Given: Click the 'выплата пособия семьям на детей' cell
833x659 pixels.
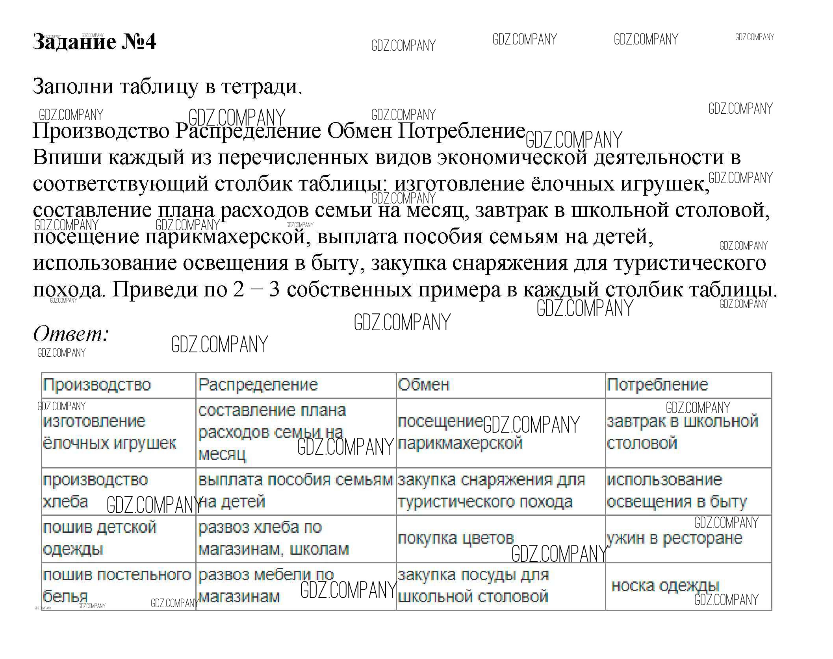Looking at the screenshot, I should click(x=295, y=491).
